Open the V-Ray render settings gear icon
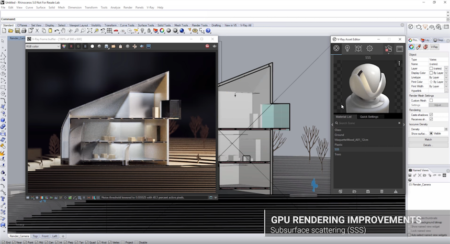 pyautogui.click(x=369, y=49)
